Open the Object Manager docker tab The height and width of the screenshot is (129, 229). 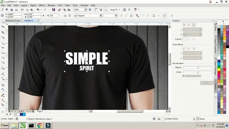[216, 67]
